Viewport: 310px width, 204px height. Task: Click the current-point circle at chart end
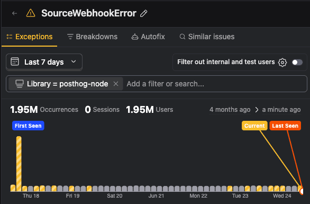coord(302,191)
